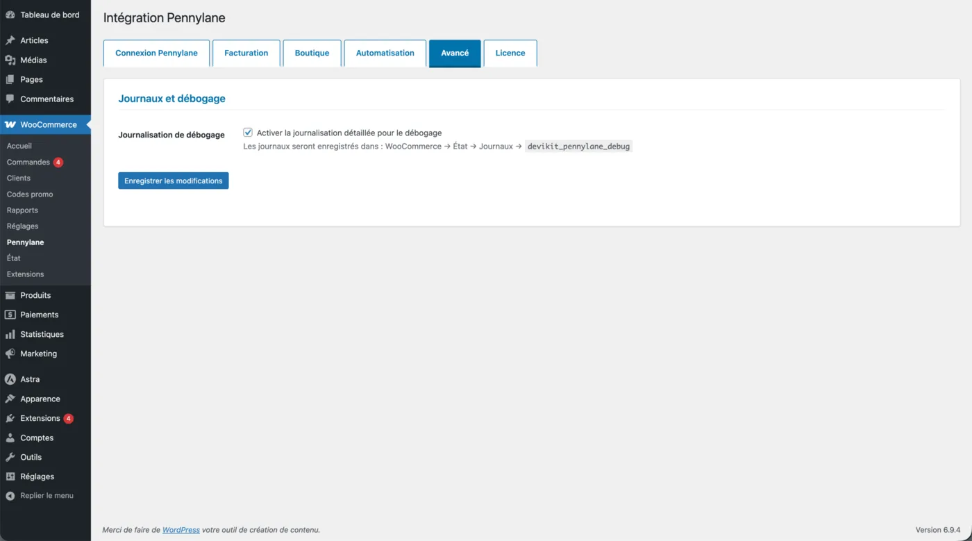Viewport: 972px width, 541px height.
Task: Click the Outils wrench icon
Action: pos(10,457)
